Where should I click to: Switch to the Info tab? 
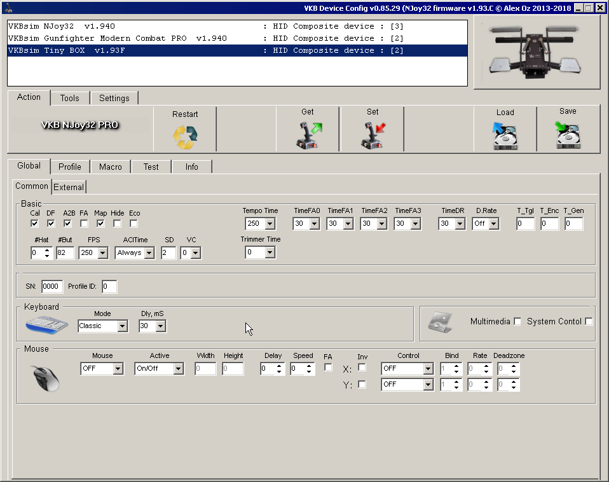point(192,167)
